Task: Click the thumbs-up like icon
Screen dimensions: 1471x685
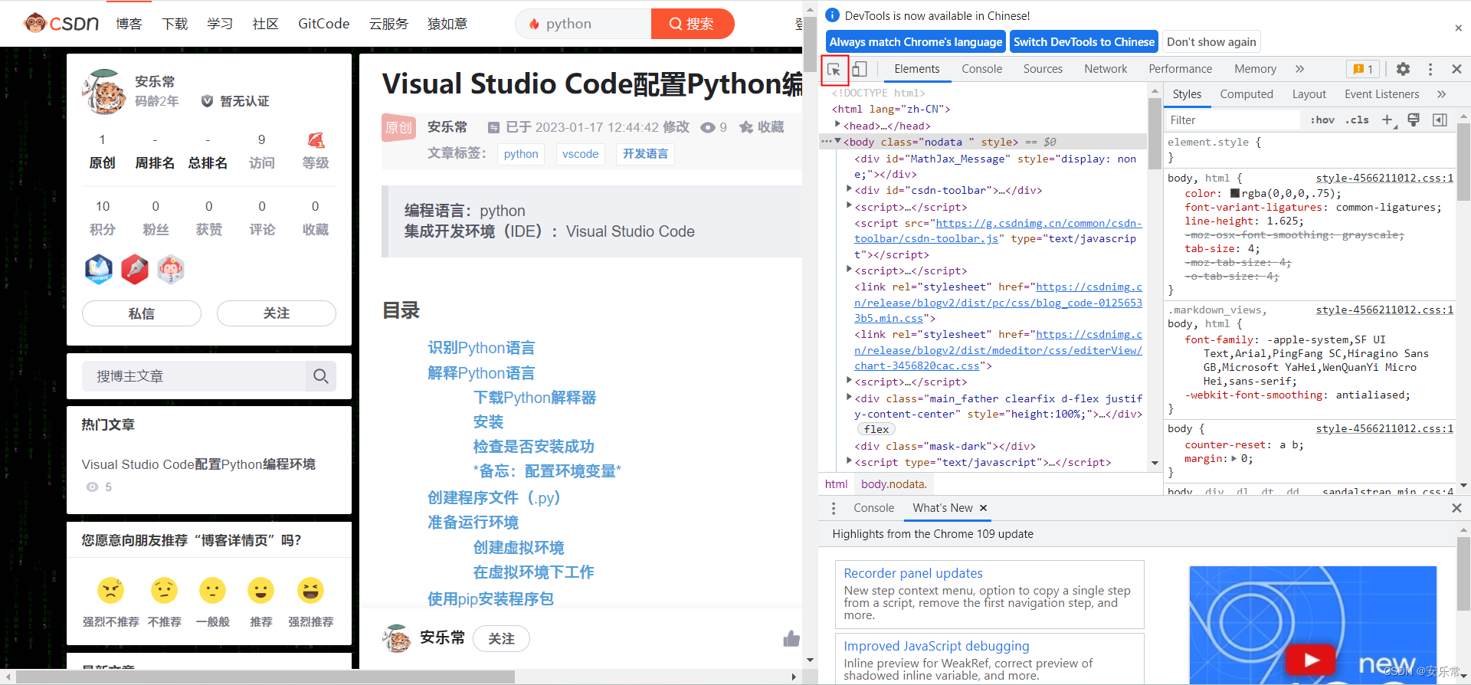Action: coord(791,638)
